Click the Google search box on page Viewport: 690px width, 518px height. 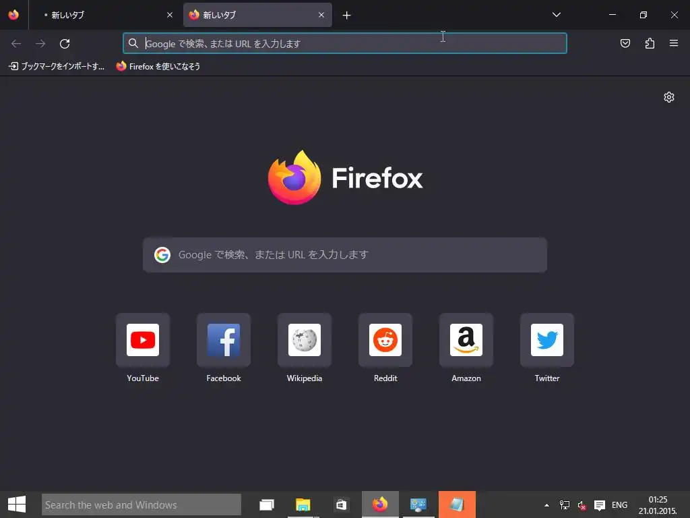pos(345,254)
